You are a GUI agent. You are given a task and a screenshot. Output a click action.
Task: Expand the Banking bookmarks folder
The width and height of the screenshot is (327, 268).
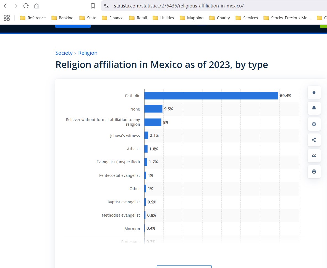click(62, 18)
